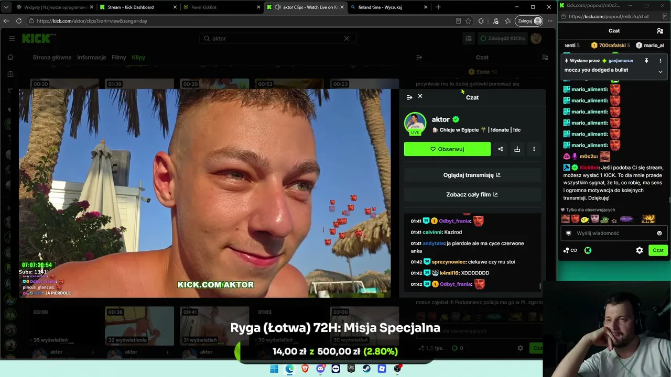
Task: Open the browser settings and more menu
Action: (x=550, y=21)
